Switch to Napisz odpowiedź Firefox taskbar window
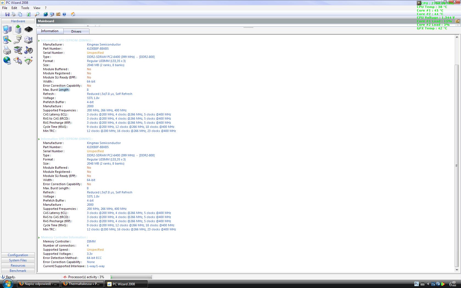 click(38, 284)
